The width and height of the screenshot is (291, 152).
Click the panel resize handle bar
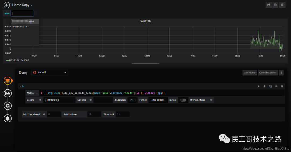[145, 64]
